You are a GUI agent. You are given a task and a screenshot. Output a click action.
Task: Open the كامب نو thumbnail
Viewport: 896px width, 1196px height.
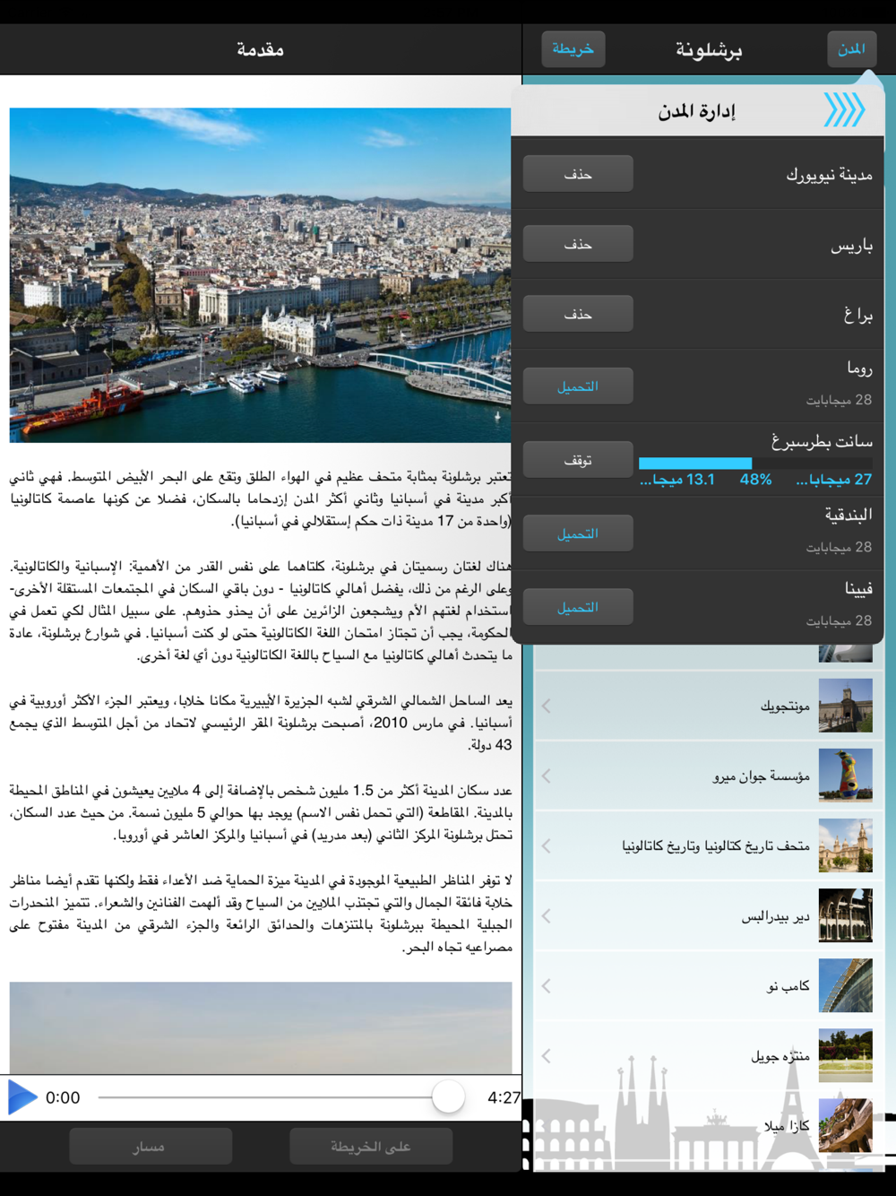845,985
